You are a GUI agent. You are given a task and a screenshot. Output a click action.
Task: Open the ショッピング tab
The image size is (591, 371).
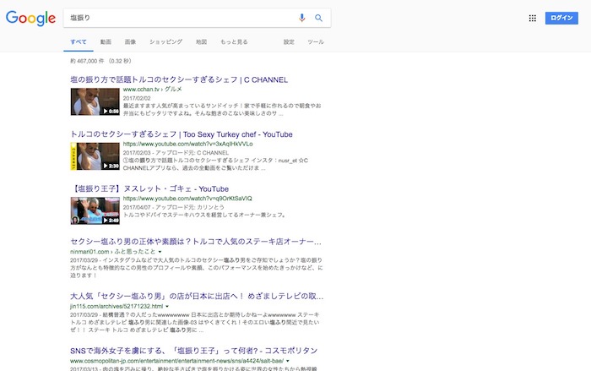165,41
